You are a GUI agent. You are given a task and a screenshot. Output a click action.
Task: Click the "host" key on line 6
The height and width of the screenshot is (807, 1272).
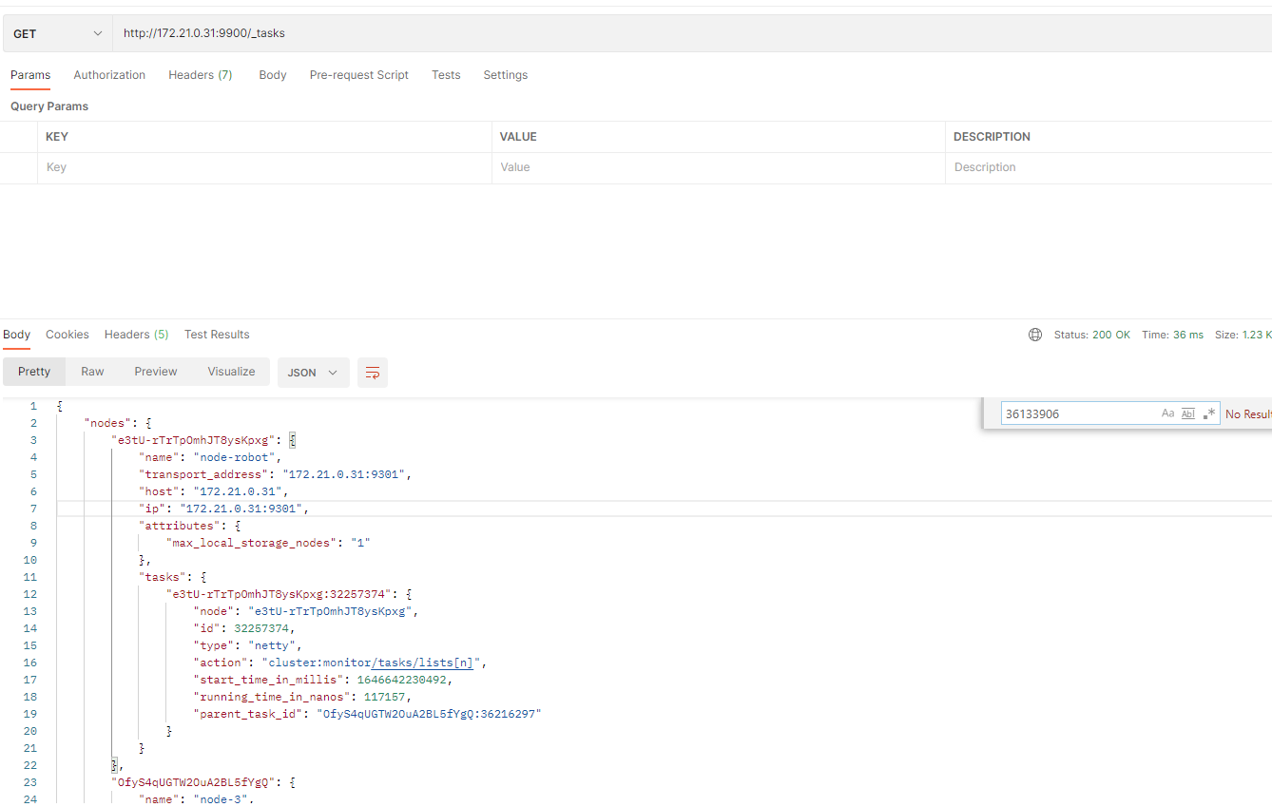point(159,491)
